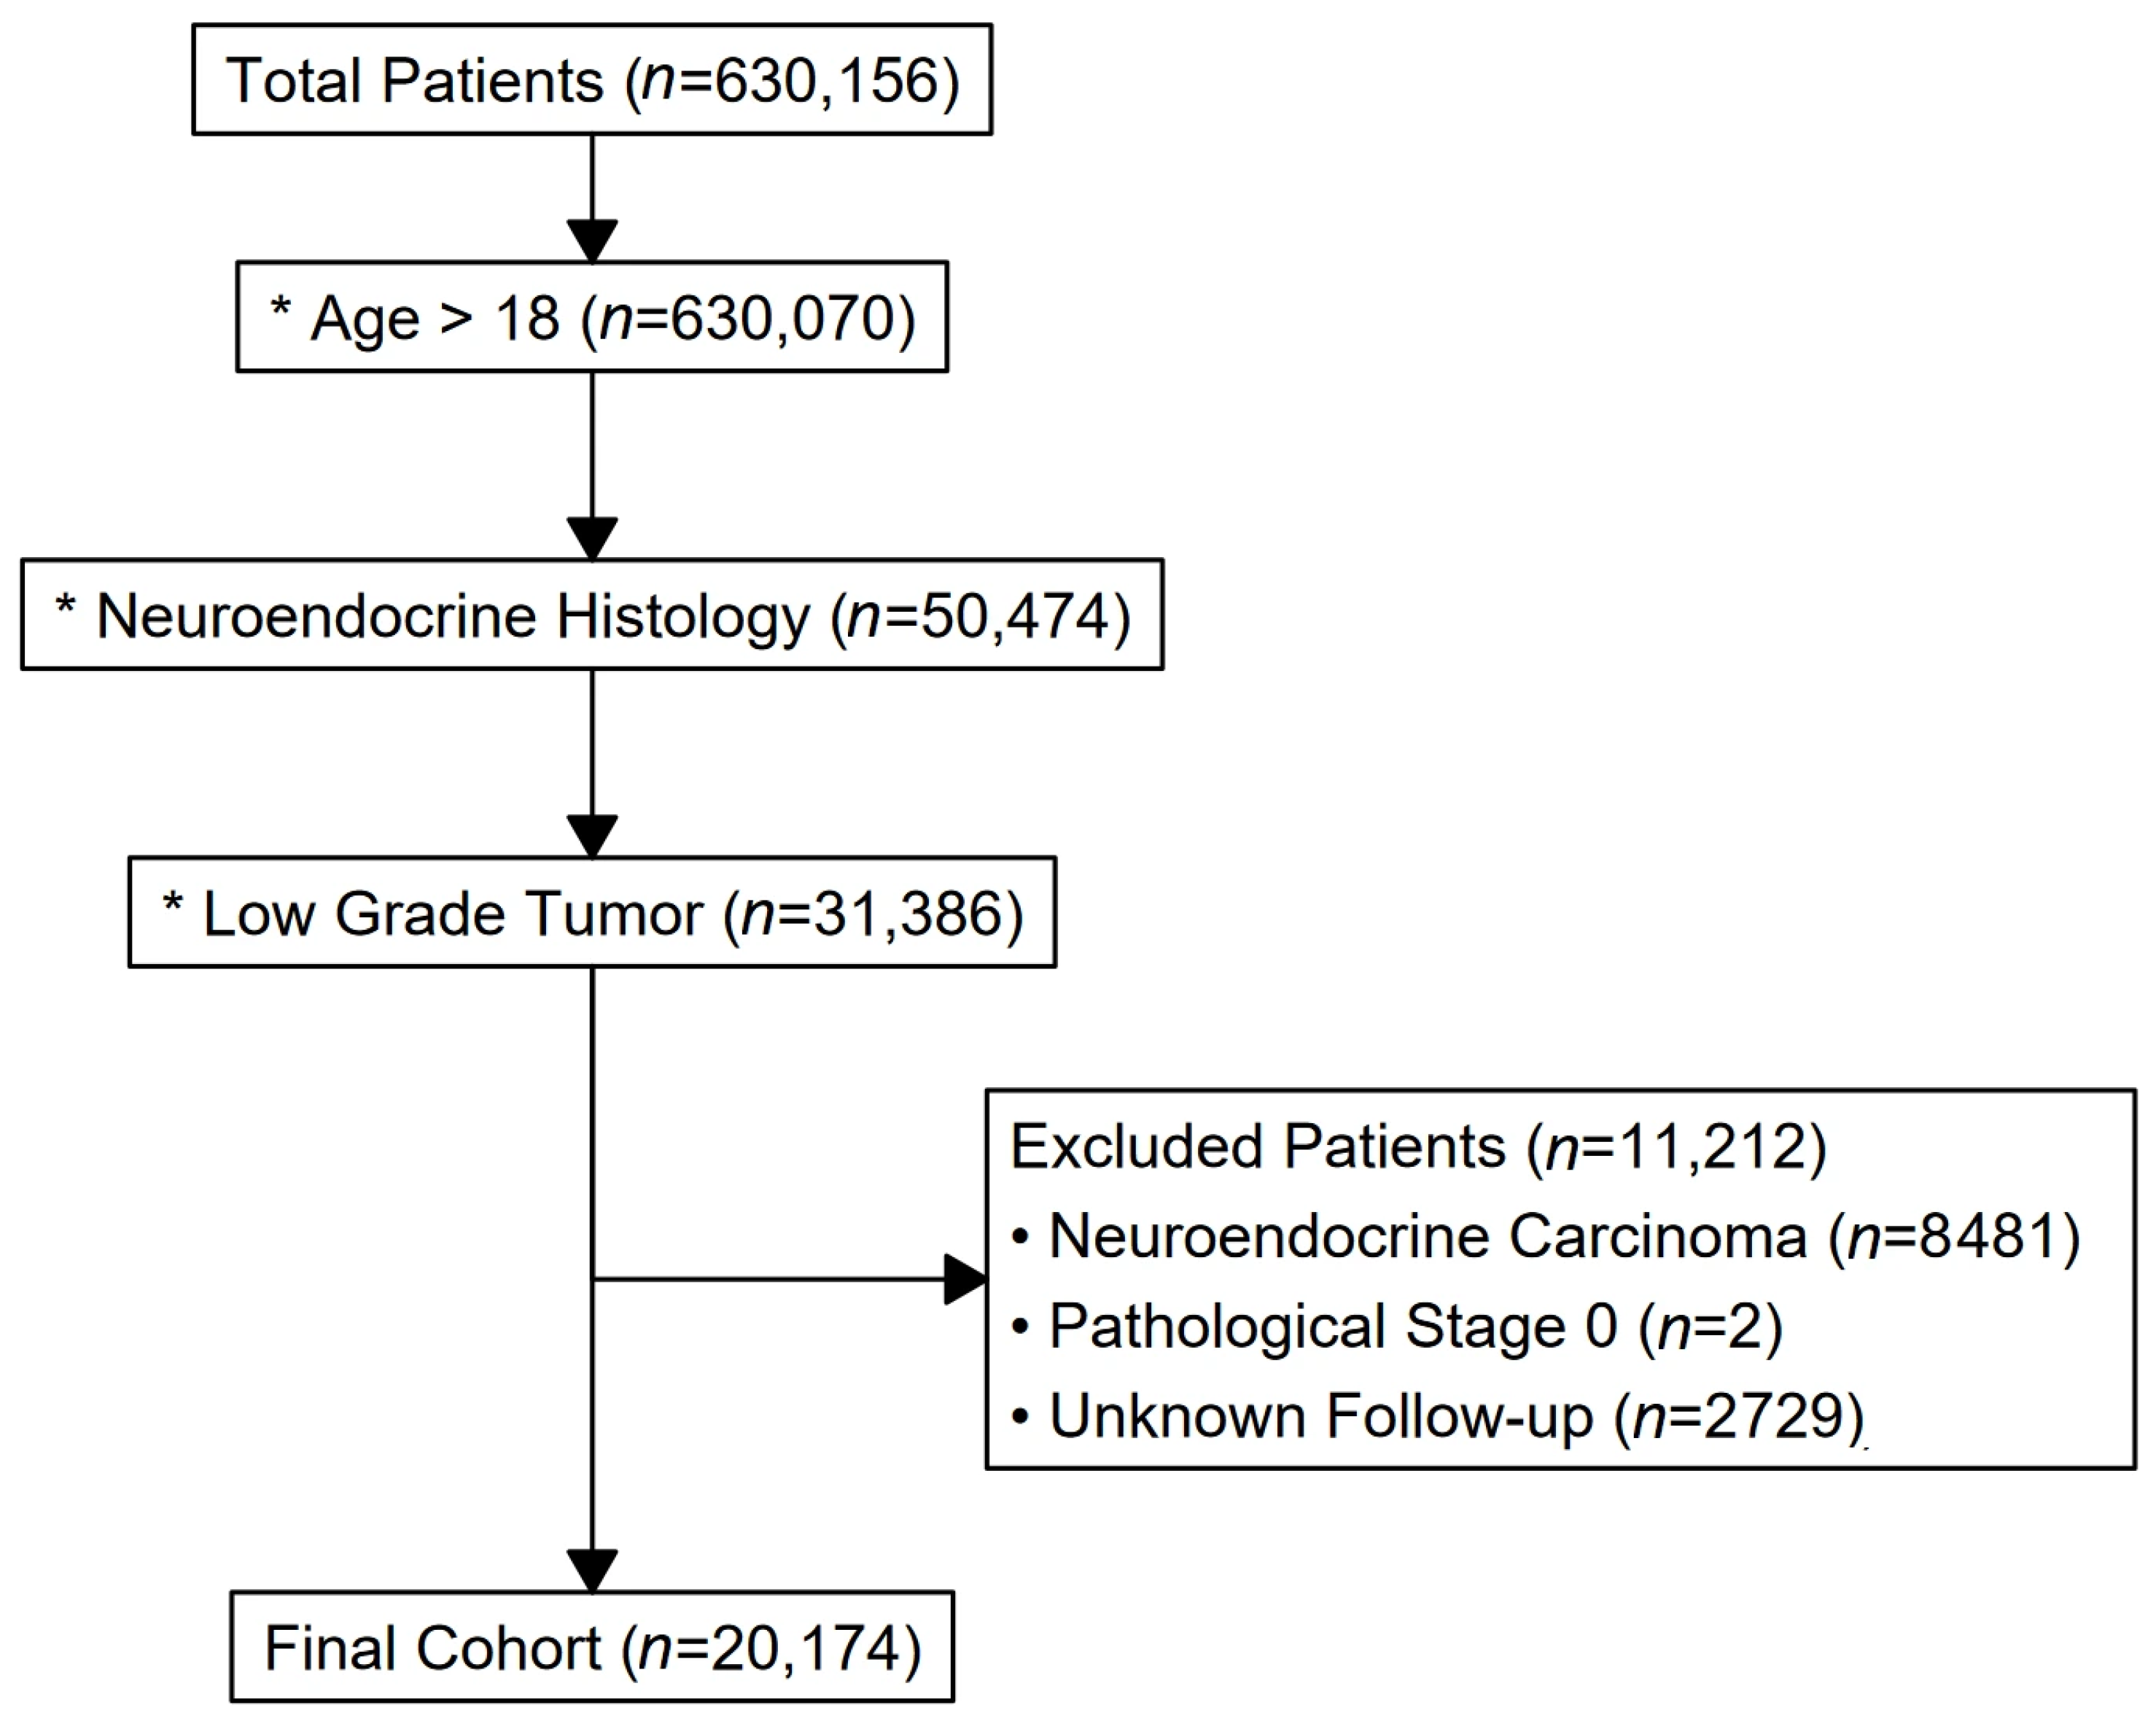This screenshot has height=1721, width=2156.
Task: Click the asterisk before Low Grade Tumor
Action: (173, 904)
